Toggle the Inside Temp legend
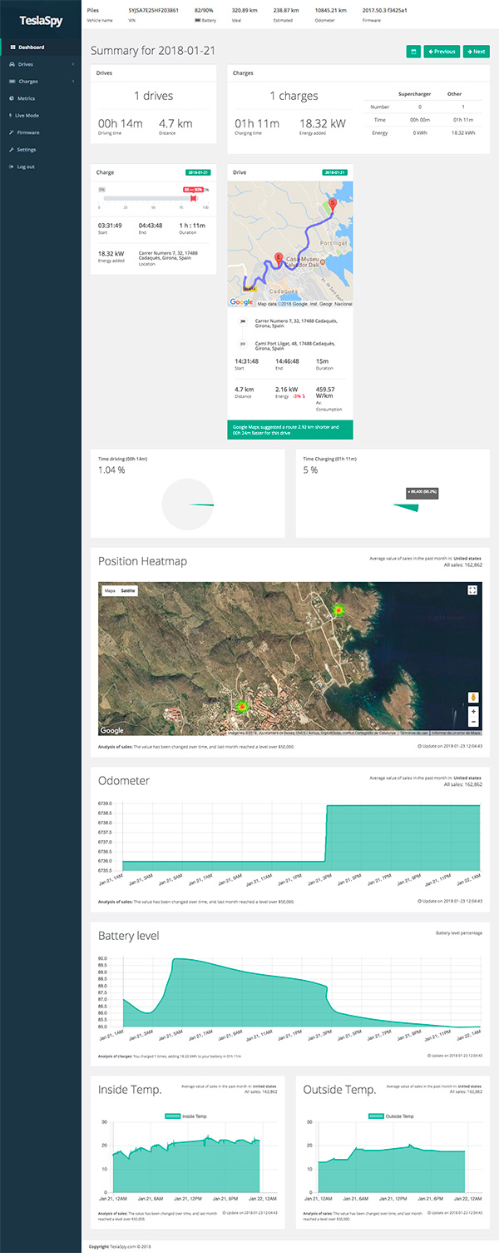Viewport: 499px width, 1253px height. 185,1116
